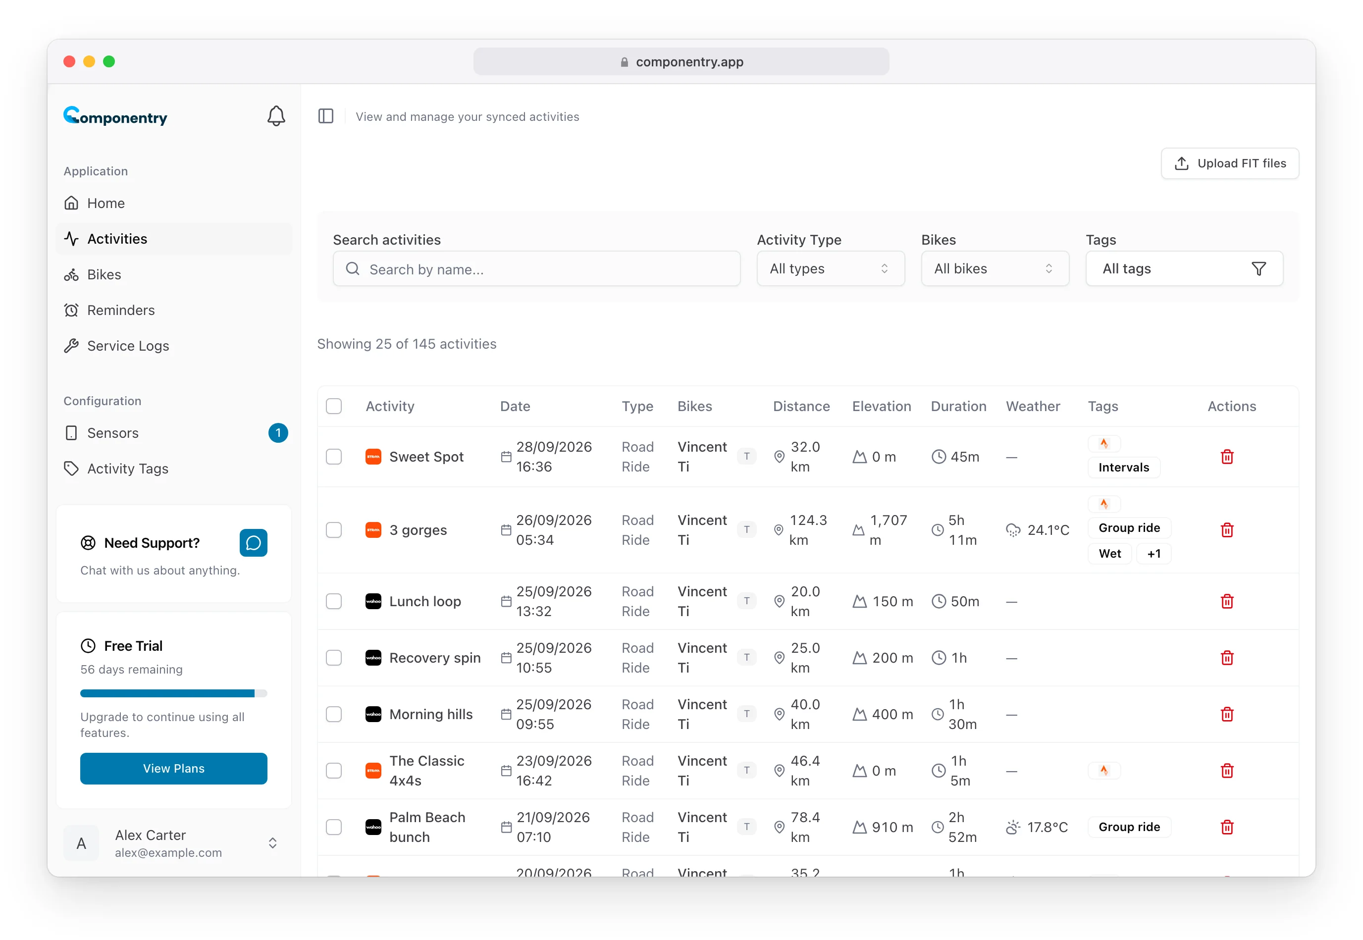The image size is (1363, 940).
Task: Delete The Classic 4x4s activity
Action: click(x=1226, y=771)
